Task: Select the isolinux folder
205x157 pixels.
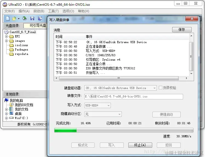Action: click(21, 45)
